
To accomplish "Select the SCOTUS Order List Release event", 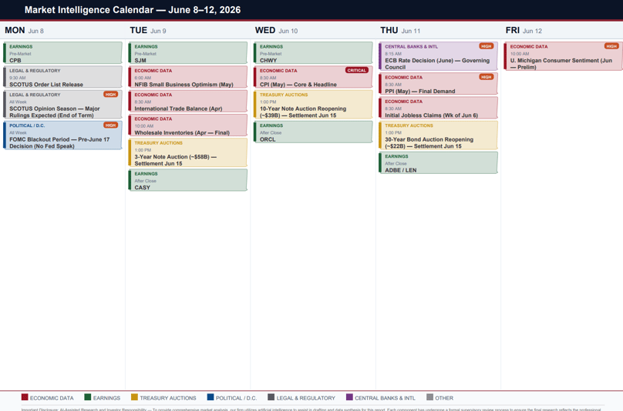I will tap(62, 77).
